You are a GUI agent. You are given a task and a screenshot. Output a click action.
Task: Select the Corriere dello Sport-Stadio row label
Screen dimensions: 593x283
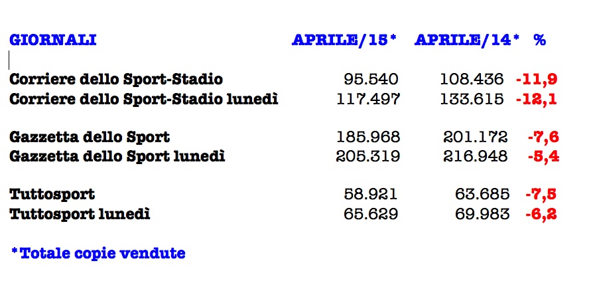[x=116, y=80]
